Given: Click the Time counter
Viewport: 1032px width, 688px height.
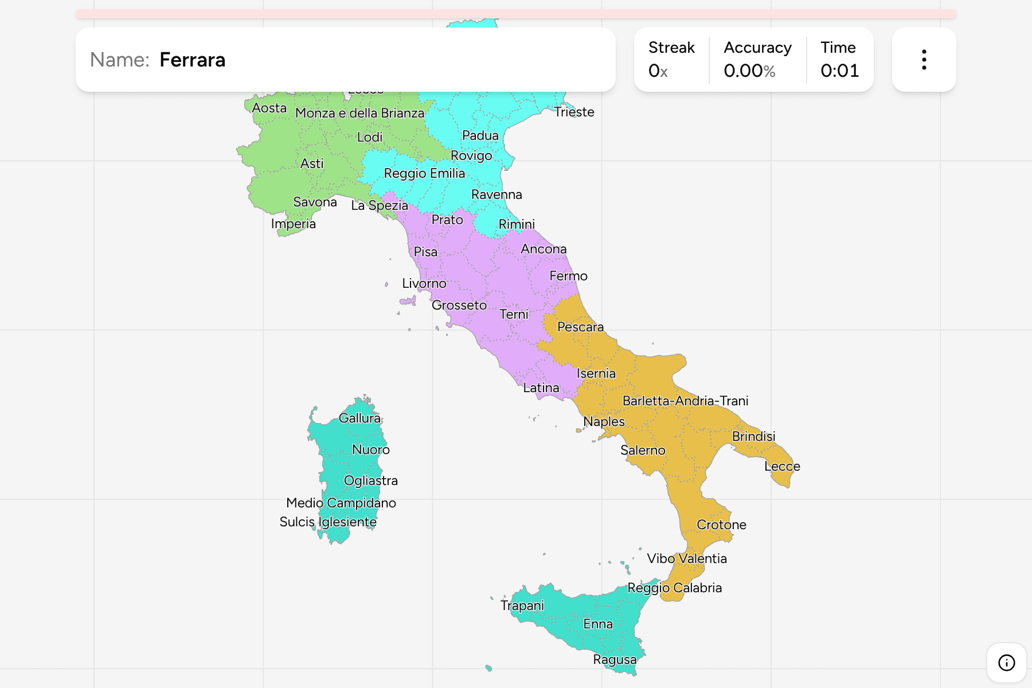Looking at the screenshot, I should coord(839,60).
